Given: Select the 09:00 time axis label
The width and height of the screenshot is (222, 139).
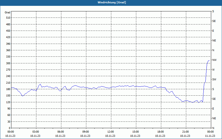Looking at the screenshot, I should (86, 132).
